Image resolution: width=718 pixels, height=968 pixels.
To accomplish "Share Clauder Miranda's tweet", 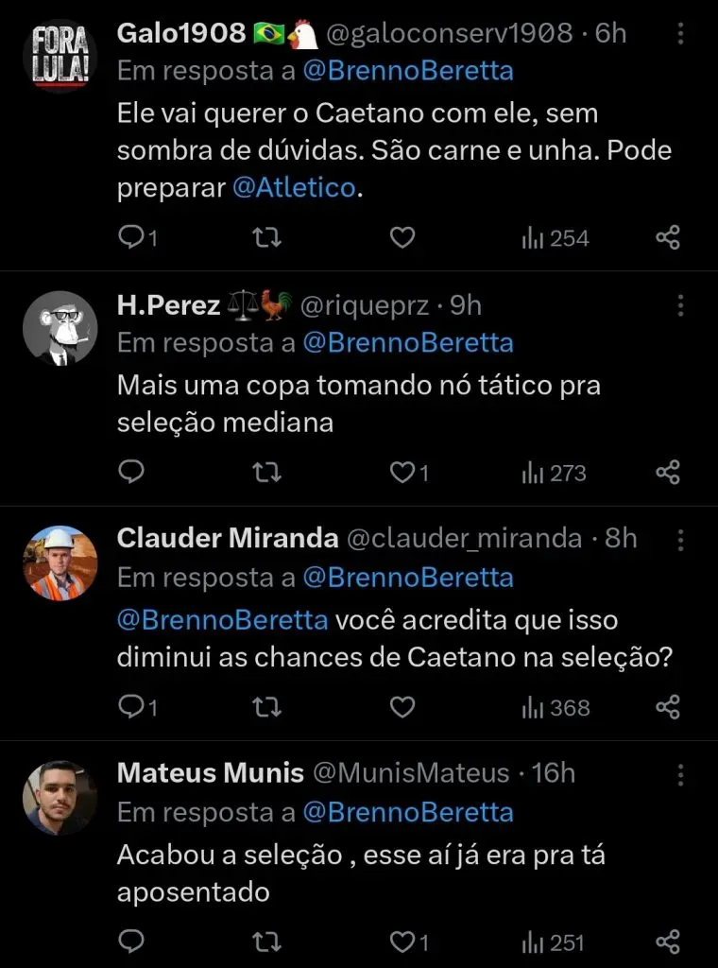I will (668, 706).
